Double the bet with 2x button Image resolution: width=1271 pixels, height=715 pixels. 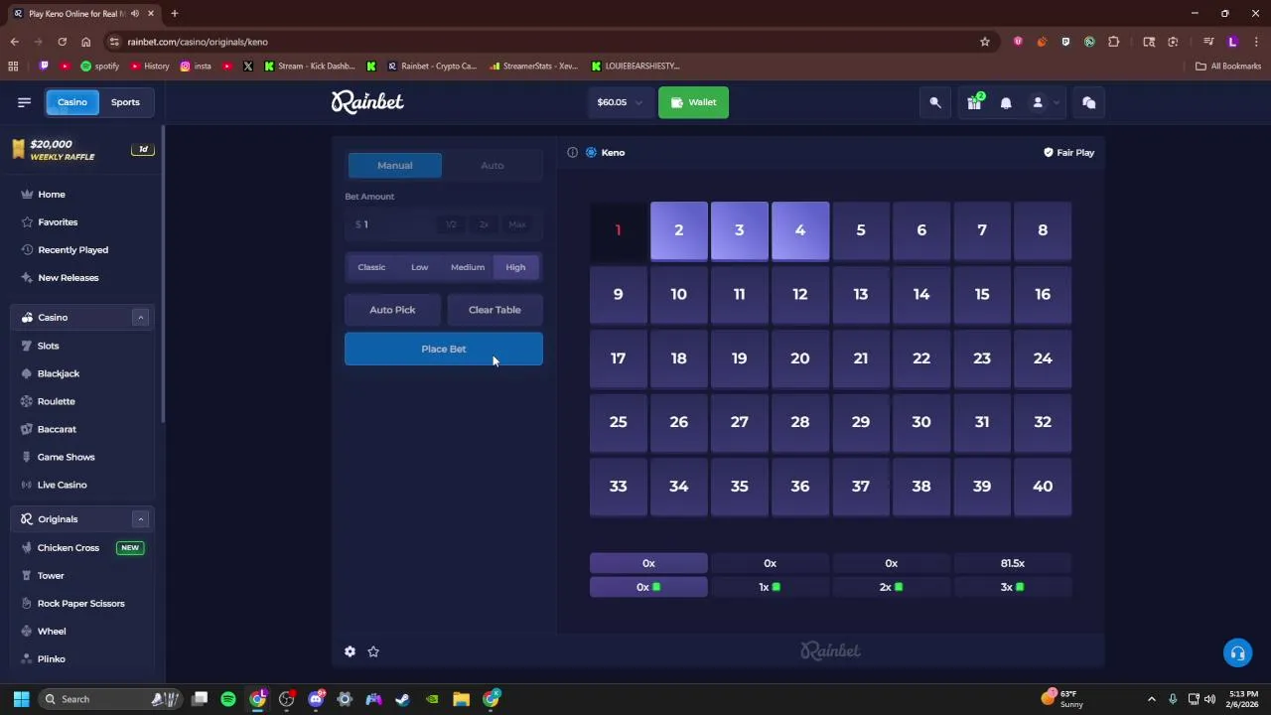click(x=485, y=224)
